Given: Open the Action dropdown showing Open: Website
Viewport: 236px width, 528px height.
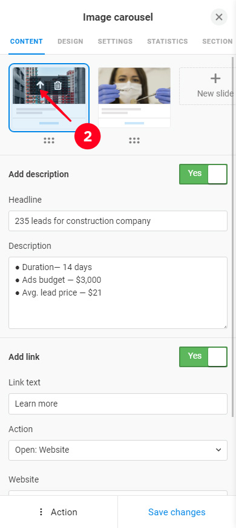Looking at the screenshot, I should (x=118, y=450).
